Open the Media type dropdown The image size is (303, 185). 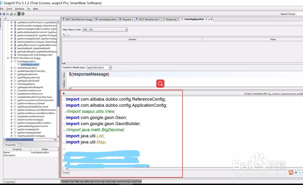tap(110, 67)
